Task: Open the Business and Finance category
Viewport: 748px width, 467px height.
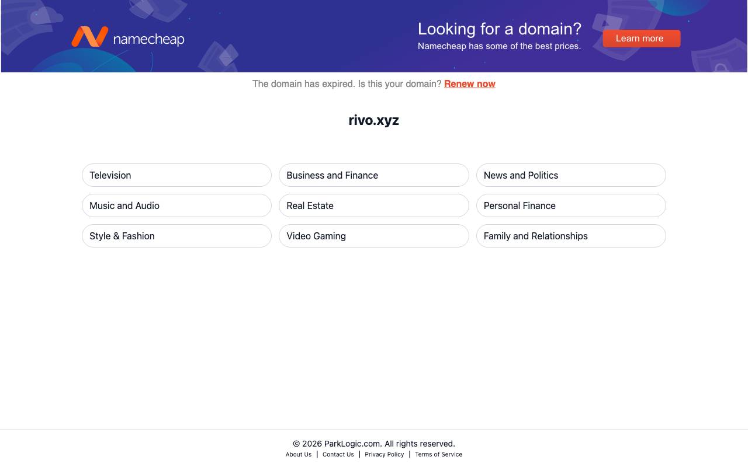Action: (x=373, y=175)
